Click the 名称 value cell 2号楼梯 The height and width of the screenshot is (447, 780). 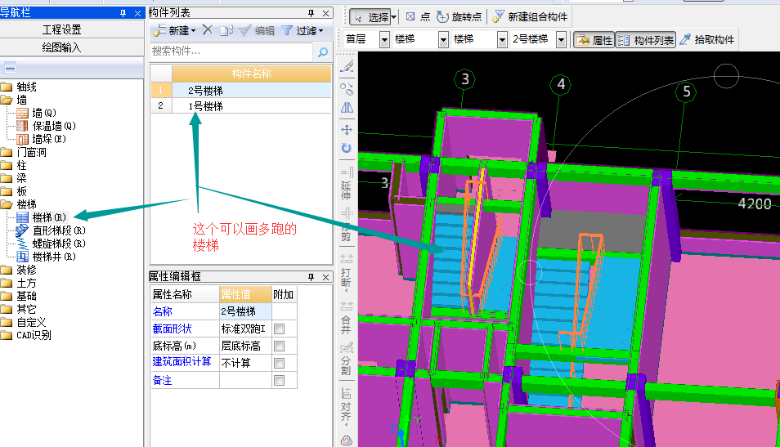point(245,311)
